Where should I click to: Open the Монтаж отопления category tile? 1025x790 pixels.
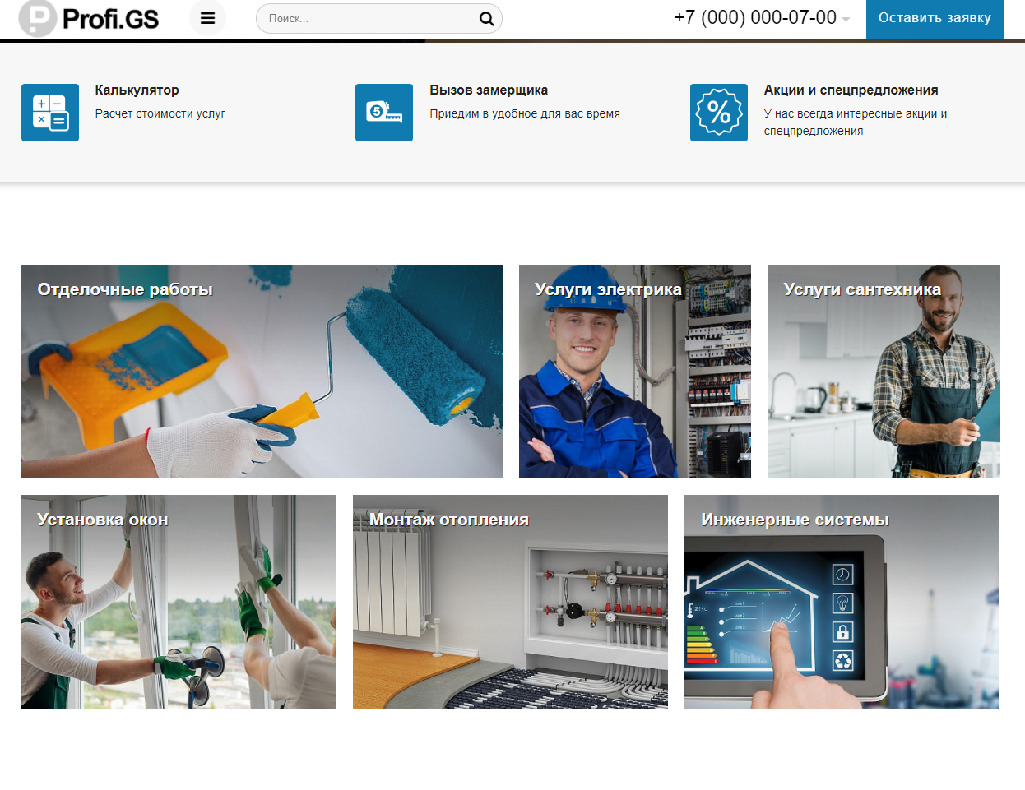510,602
